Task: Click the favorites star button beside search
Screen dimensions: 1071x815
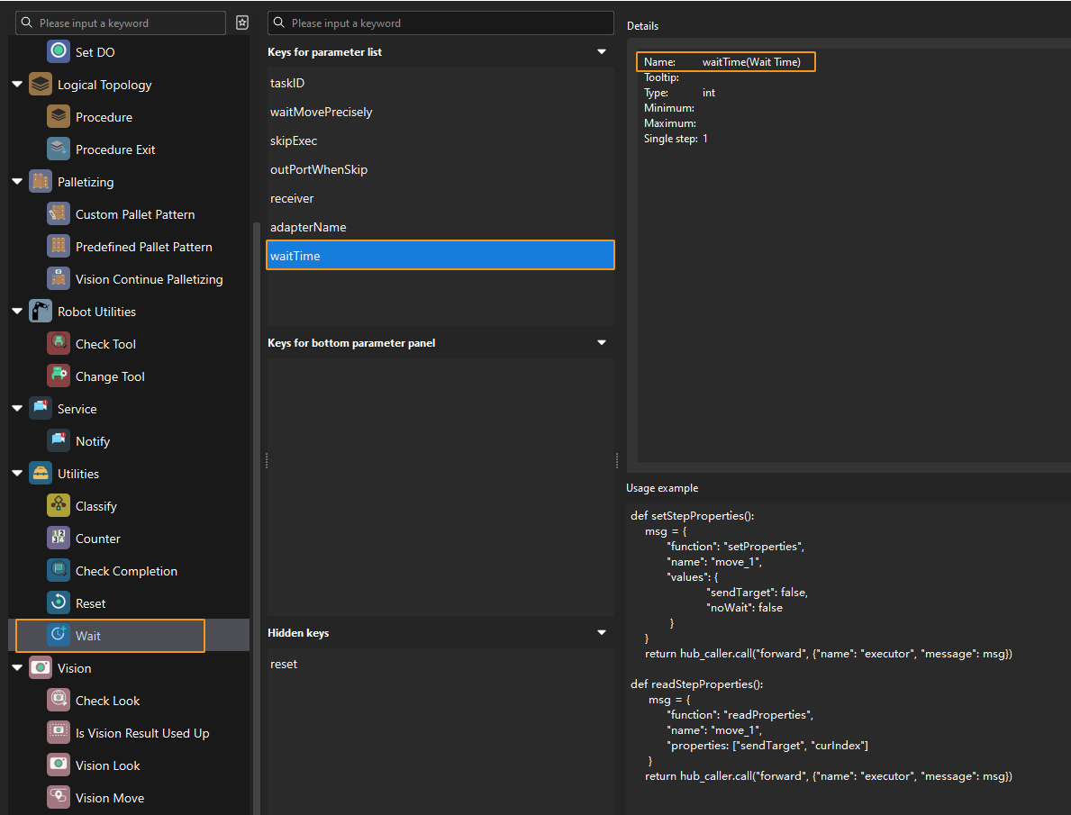Action: (x=241, y=23)
